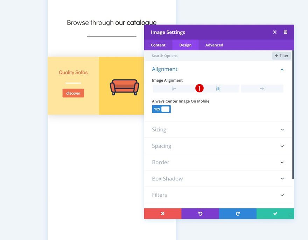Click the + Filter button
This screenshot has width=308, height=240.
281,56
